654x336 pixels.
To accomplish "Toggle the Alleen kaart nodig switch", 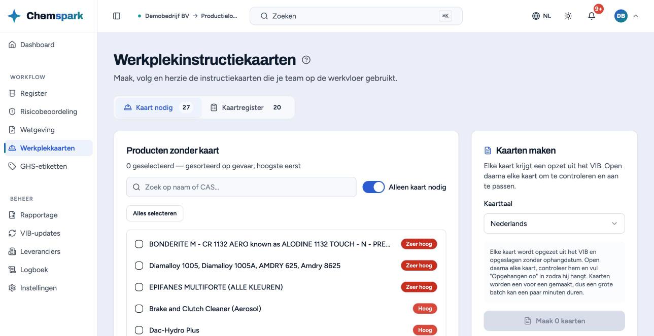I will (x=373, y=187).
